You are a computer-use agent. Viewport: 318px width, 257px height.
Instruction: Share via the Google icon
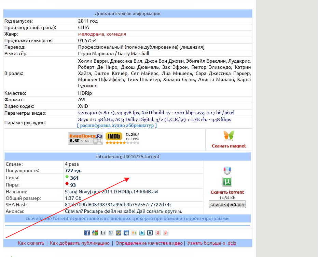point(95,233)
